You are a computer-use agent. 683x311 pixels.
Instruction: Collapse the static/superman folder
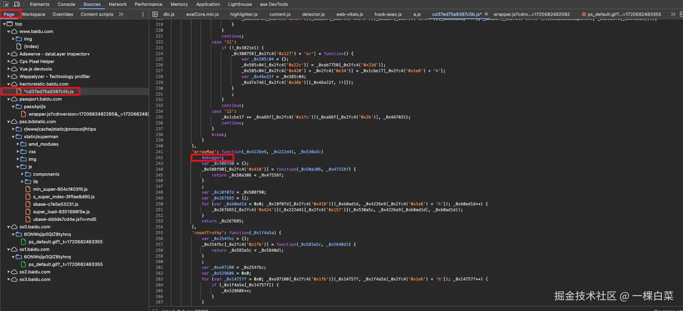coord(13,137)
